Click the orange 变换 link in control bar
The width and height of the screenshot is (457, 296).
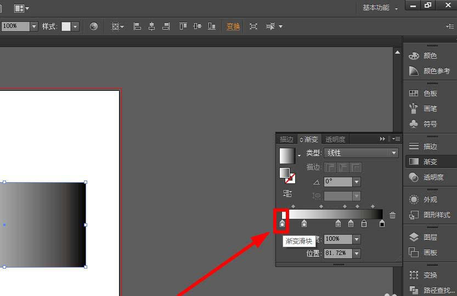[x=233, y=27]
